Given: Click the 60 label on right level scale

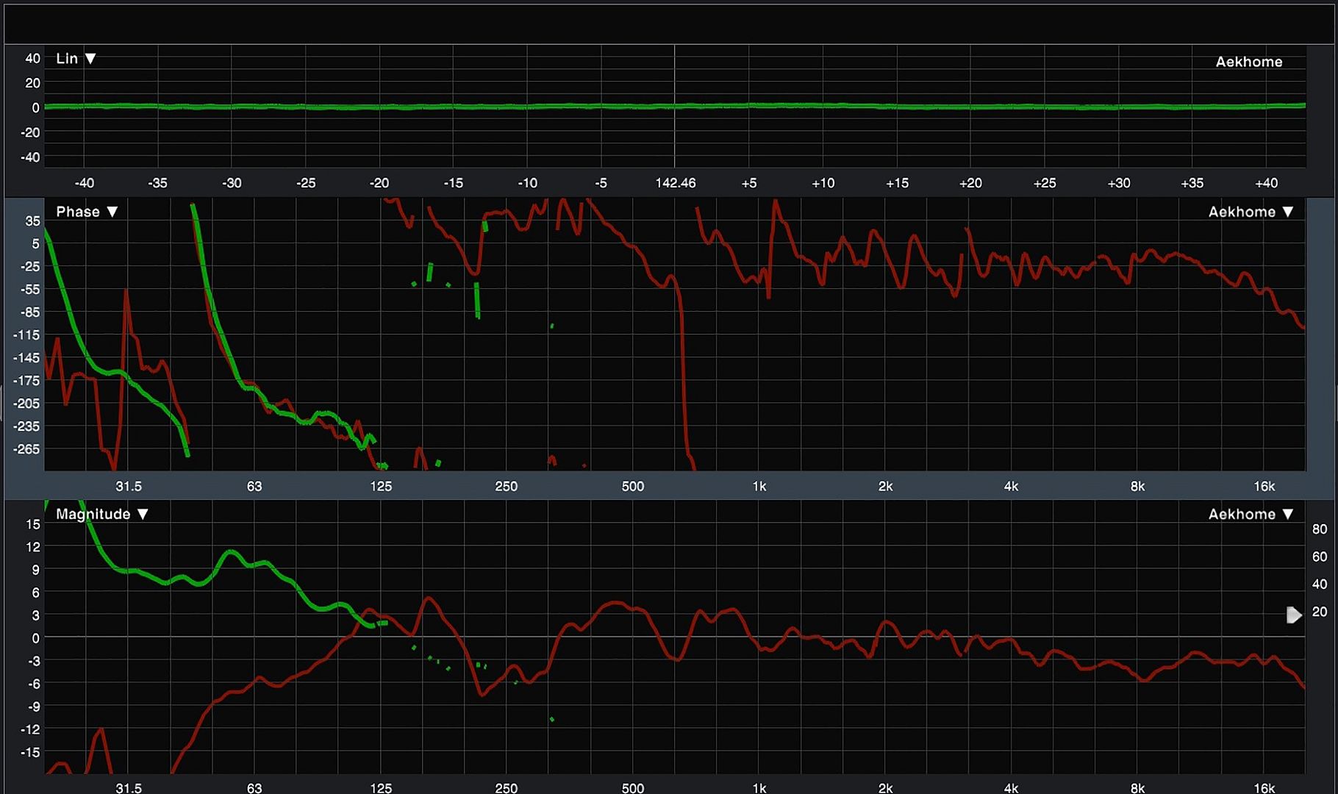Looking at the screenshot, I should [1320, 557].
